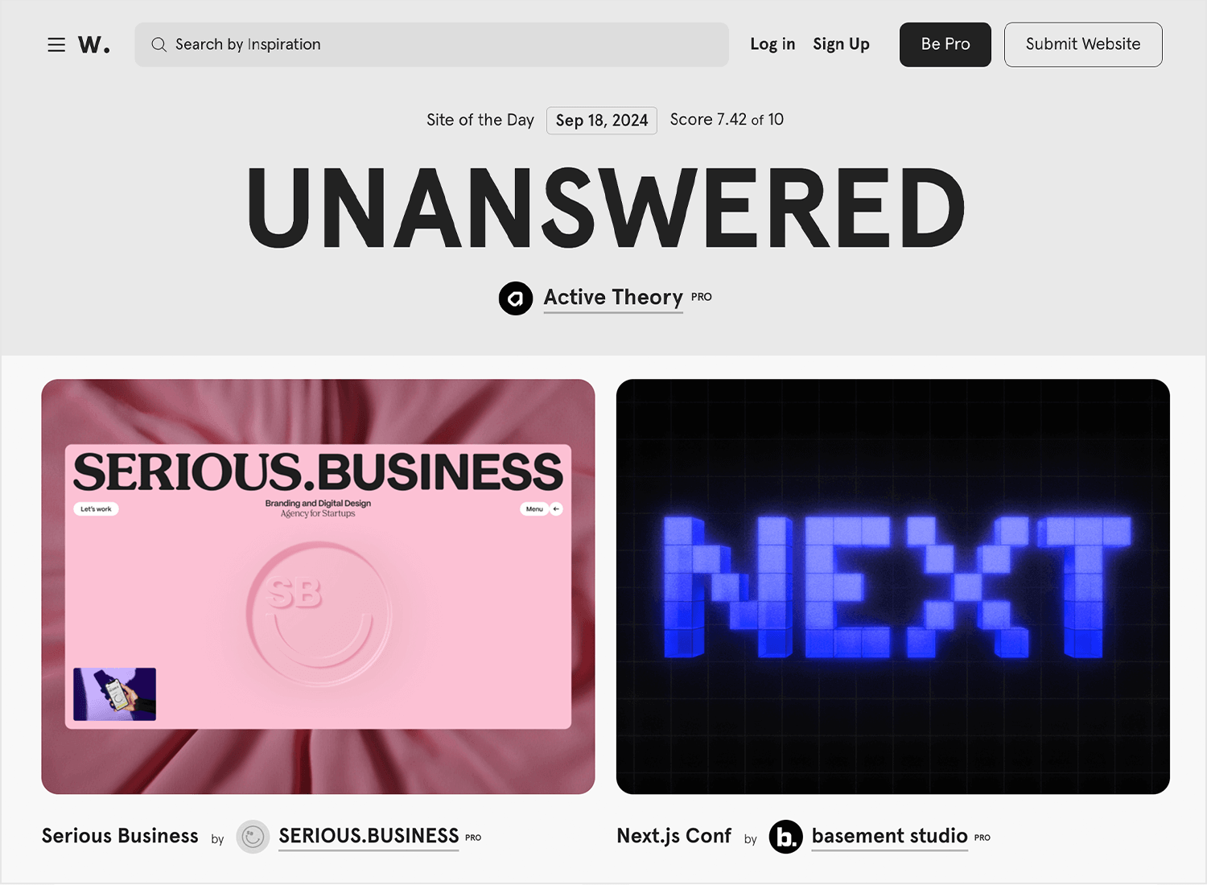This screenshot has height=885, width=1207.
Task: Open the Sign Up link
Action: pyautogui.click(x=841, y=44)
